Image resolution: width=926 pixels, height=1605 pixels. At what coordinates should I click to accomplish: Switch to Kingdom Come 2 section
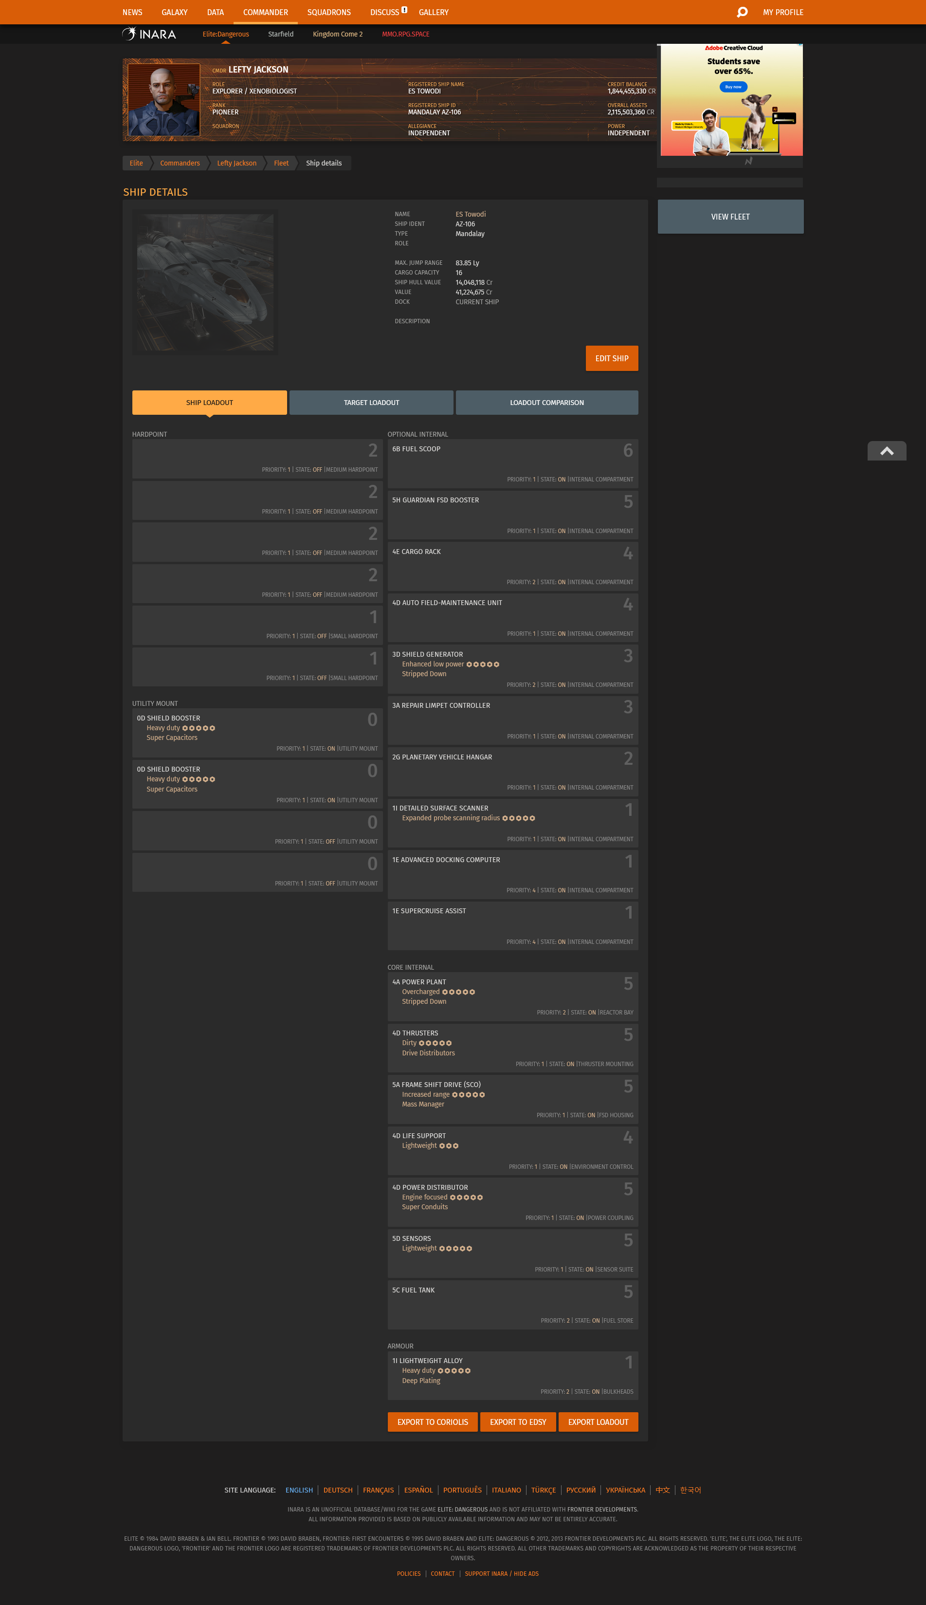(338, 35)
